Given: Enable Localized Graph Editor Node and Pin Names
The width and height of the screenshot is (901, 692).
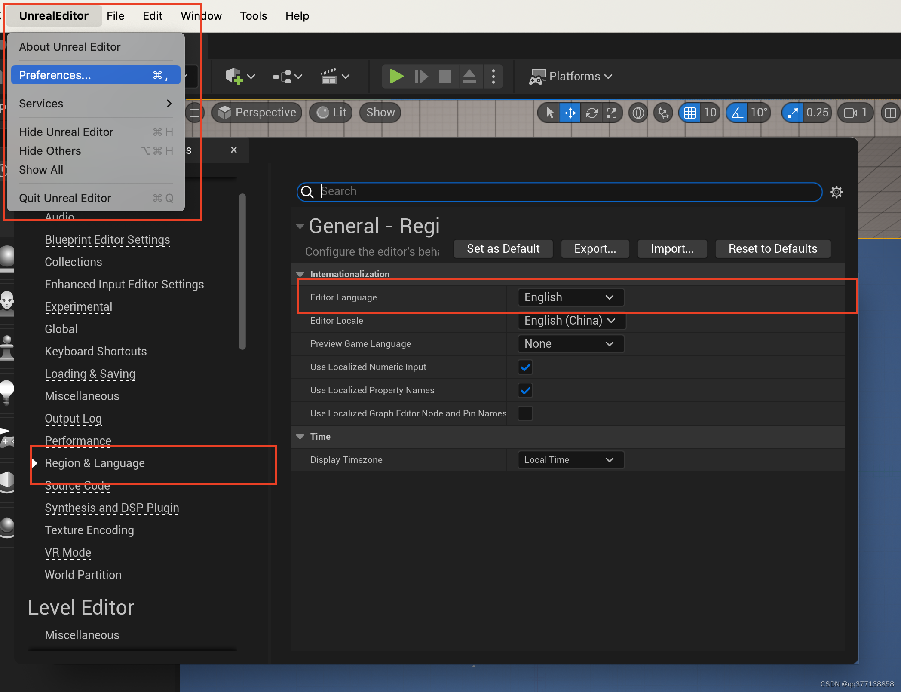Looking at the screenshot, I should pyautogui.click(x=525, y=413).
